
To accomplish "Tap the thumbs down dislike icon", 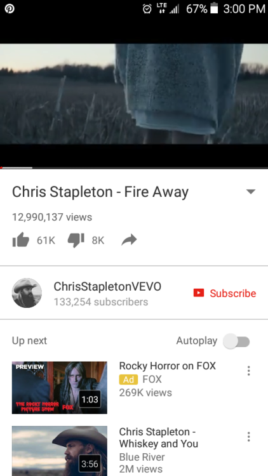I will (76, 241).
